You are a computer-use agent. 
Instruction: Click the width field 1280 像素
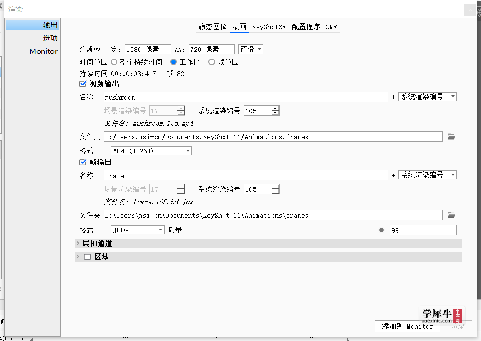pos(148,50)
